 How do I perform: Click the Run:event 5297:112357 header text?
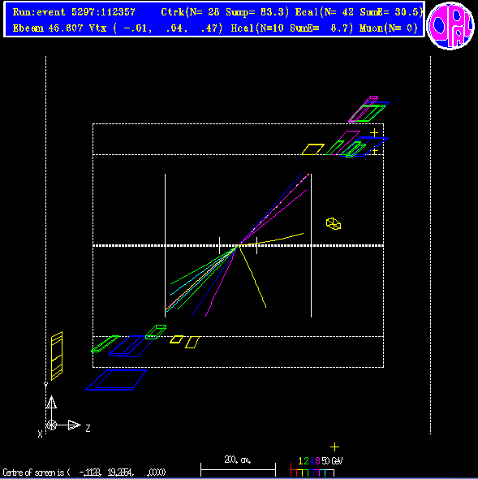pos(74,12)
